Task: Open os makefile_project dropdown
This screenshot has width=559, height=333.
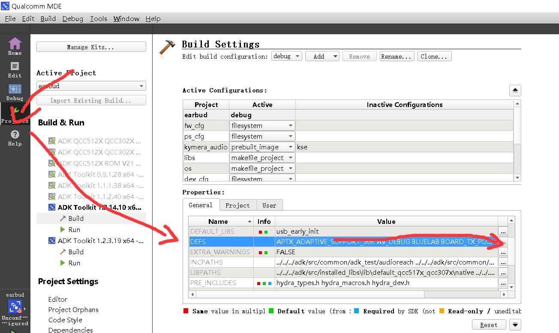Action: click(262, 169)
